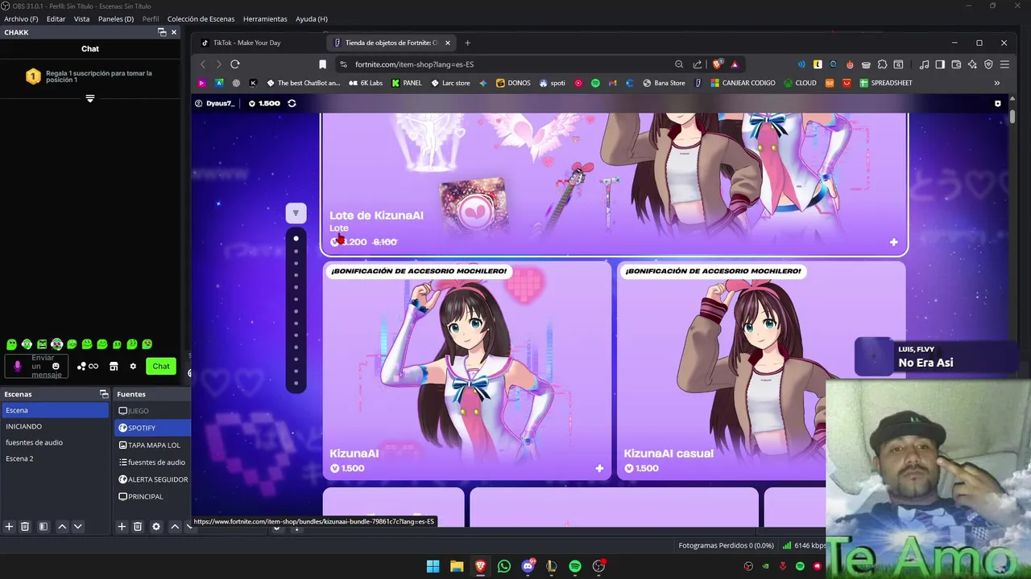Open Archivo menu in OBS
This screenshot has width=1031, height=579.
[x=21, y=18]
